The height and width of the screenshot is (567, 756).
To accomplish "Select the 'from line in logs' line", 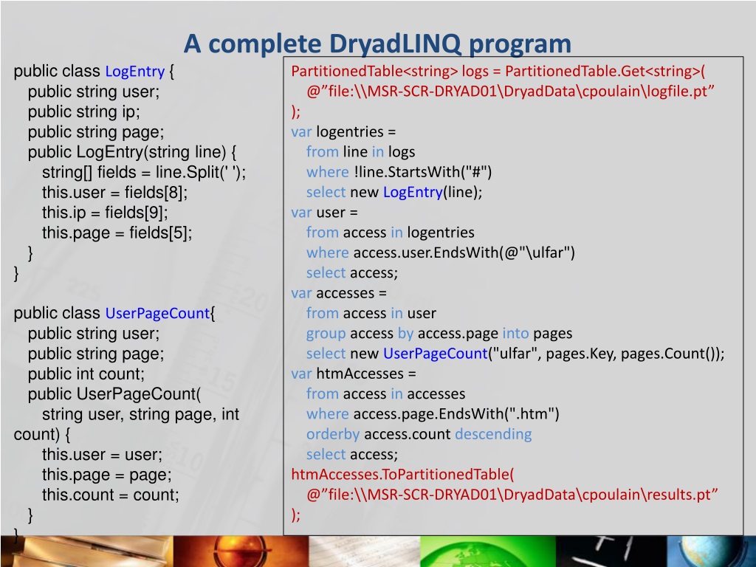I will point(360,152).
